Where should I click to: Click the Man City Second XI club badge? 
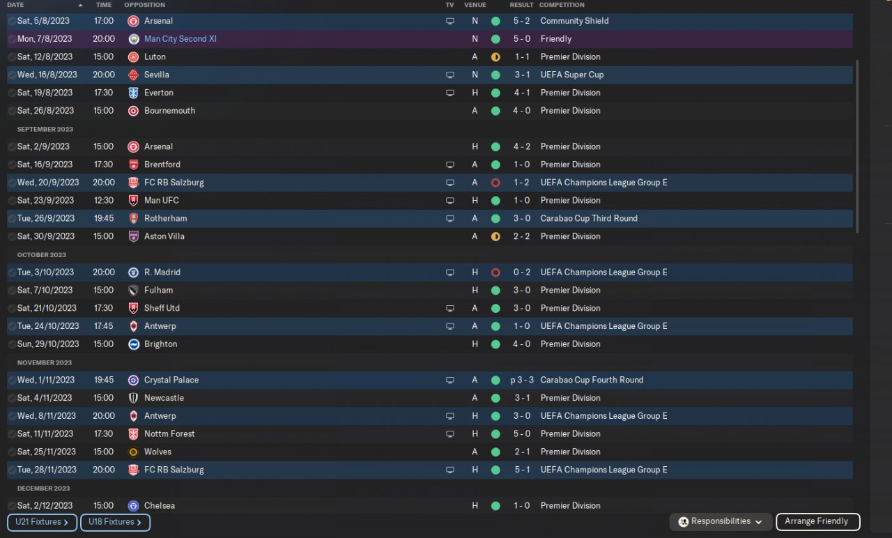point(134,39)
